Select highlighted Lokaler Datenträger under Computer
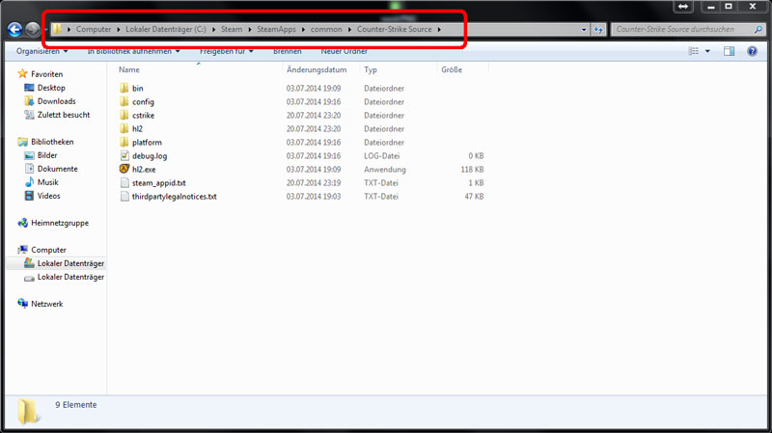The image size is (772, 433). (70, 263)
